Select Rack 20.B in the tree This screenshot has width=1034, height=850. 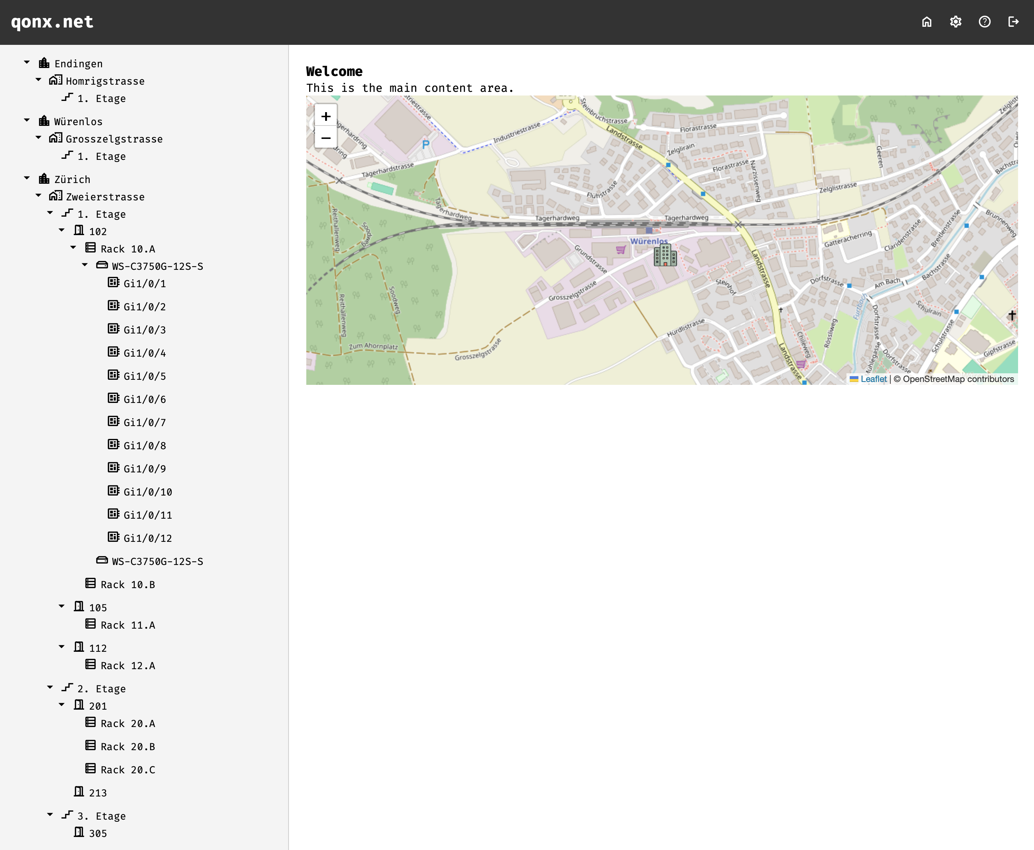pyautogui.click(x=127, y=747)
